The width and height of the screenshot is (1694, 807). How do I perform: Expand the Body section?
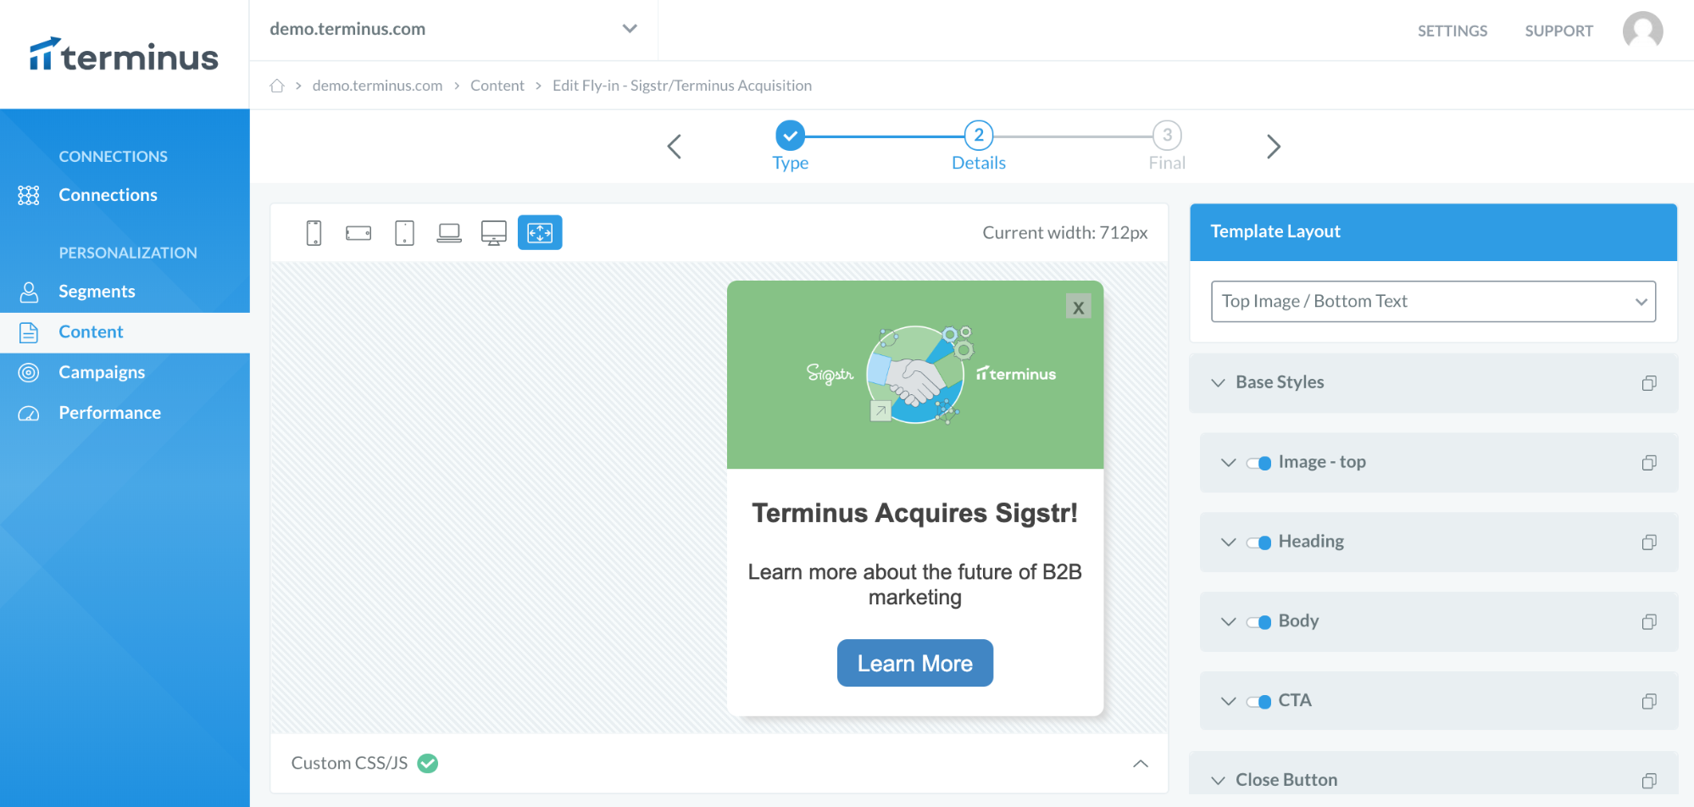(1228, 622)
